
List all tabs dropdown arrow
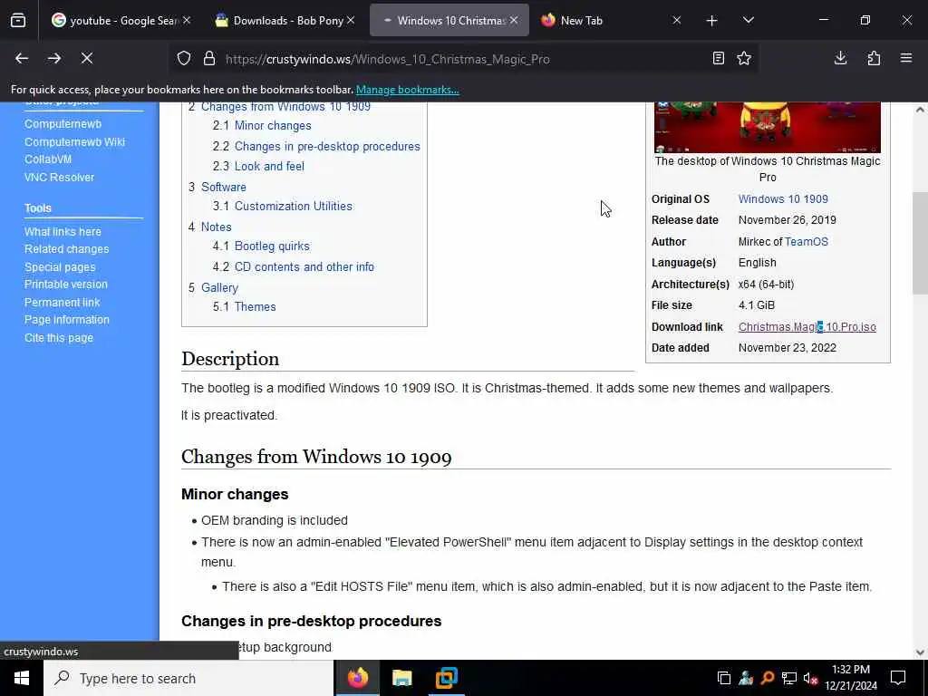[x=748, y=21]
